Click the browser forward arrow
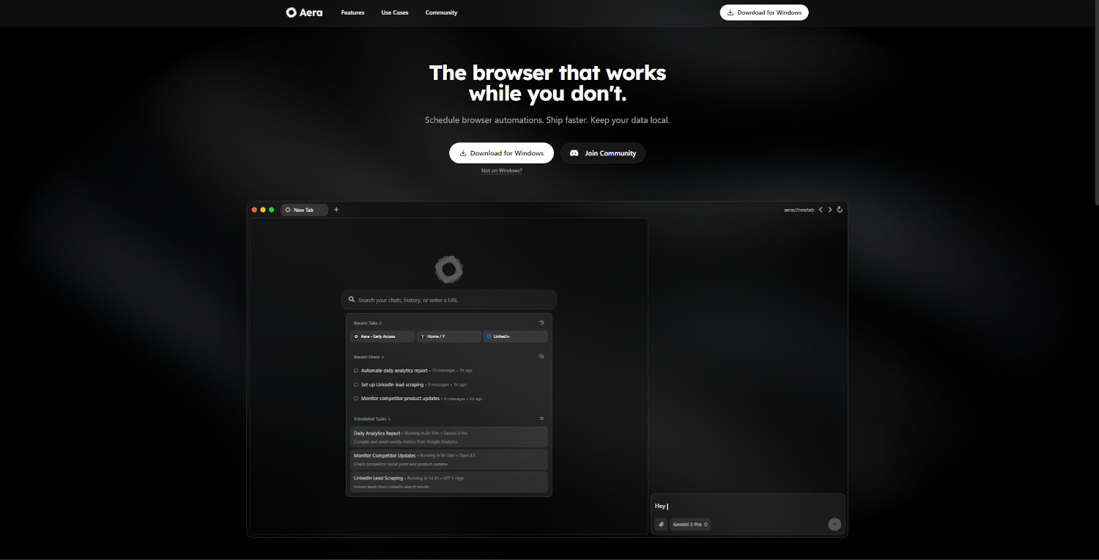 coord(830,210)
